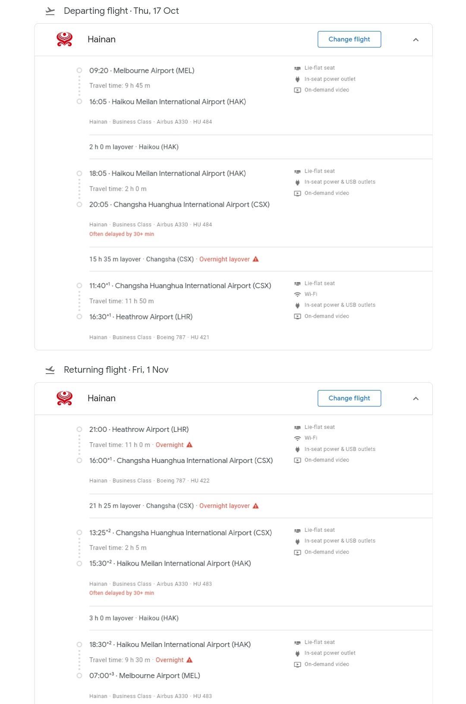The image size is (466, 704).
Task: Click the returning flight landing plane icon
Action: click(x=50, y=370)
